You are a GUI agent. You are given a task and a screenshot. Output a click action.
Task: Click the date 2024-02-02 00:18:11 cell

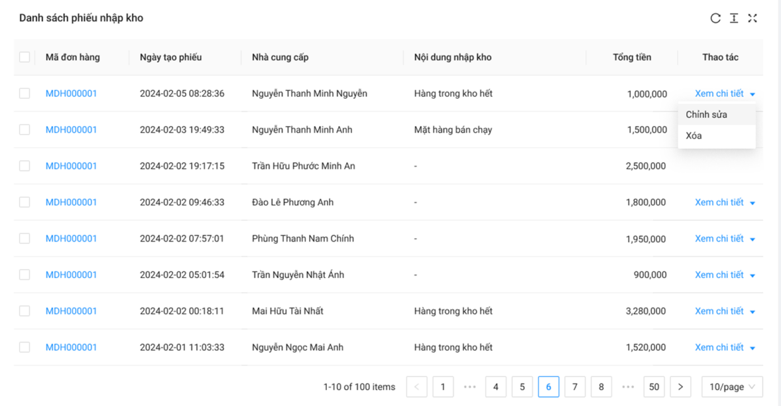tap(182, 311)
